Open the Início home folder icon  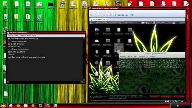click(x=97, y=31)
